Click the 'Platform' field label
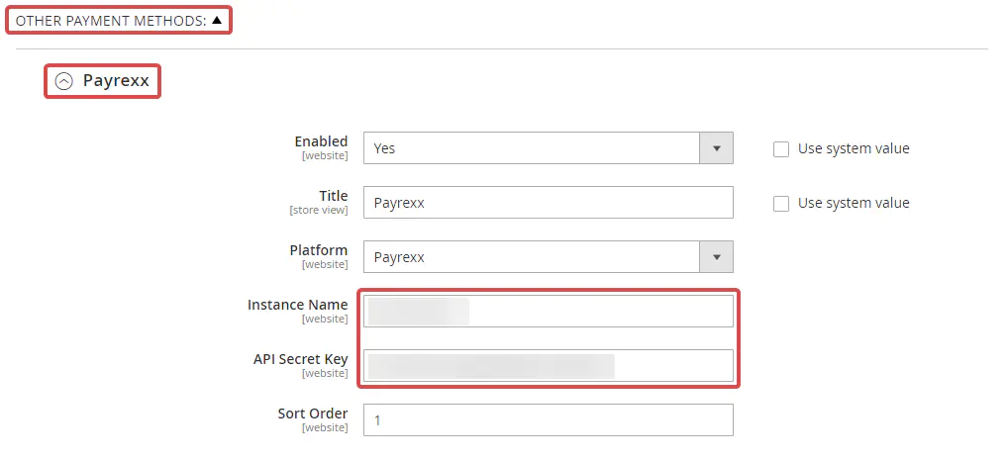This screenshot has height=460, width=1006. coord(318,250)
